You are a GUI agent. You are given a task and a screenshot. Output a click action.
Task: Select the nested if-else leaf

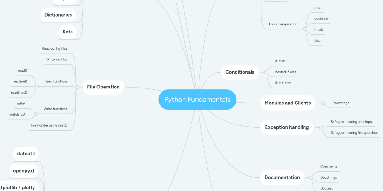coord(286,72)
